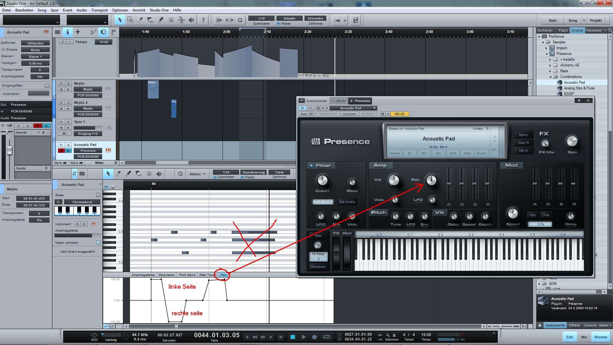Return to zero with transport button
The image size is (613, 345).
280,337
